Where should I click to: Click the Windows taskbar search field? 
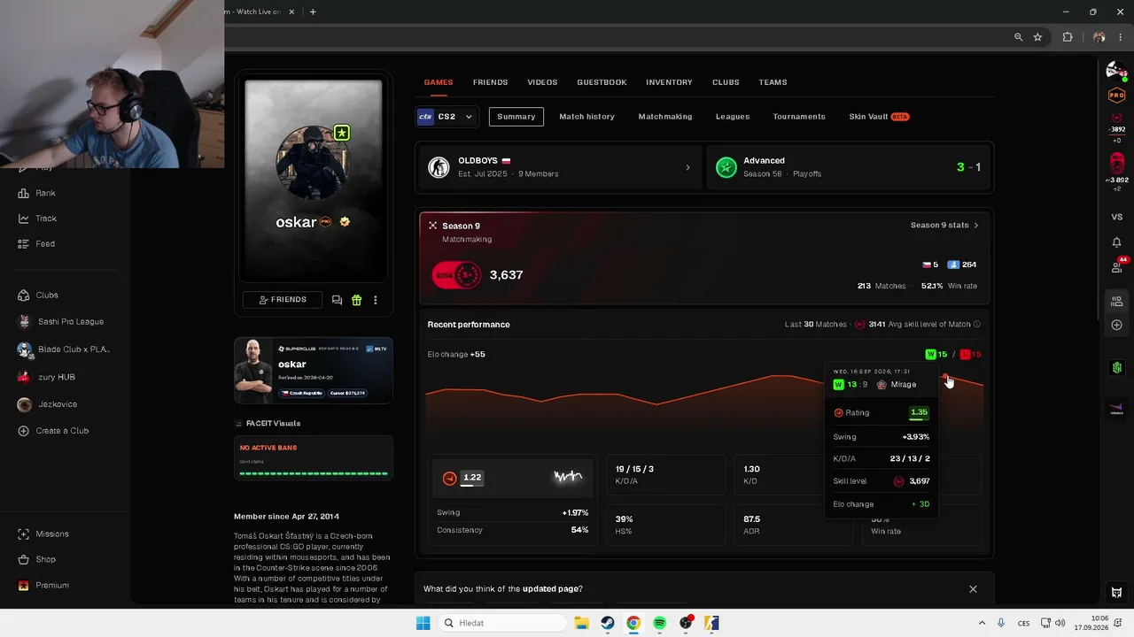[x=501, y=623]
